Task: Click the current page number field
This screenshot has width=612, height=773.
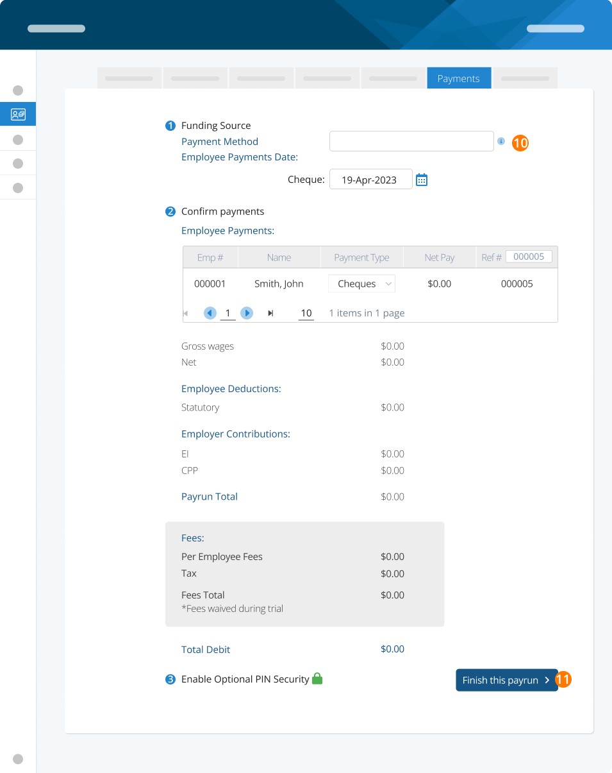Action: pyautogui.click(x=227, y=313)
